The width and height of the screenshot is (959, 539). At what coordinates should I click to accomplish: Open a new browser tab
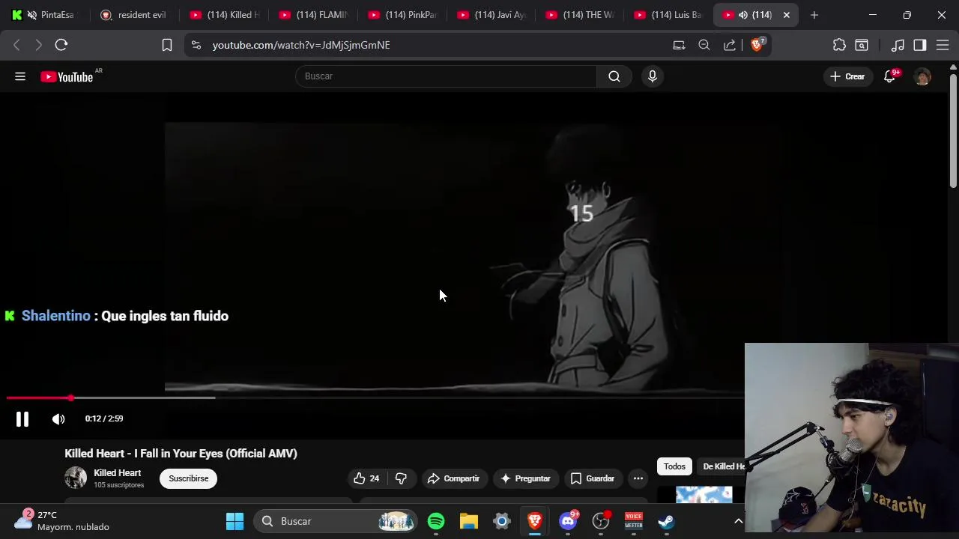(x=814, y=15)
